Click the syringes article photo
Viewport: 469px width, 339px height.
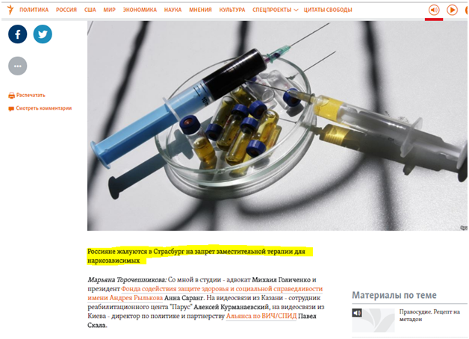277,125
